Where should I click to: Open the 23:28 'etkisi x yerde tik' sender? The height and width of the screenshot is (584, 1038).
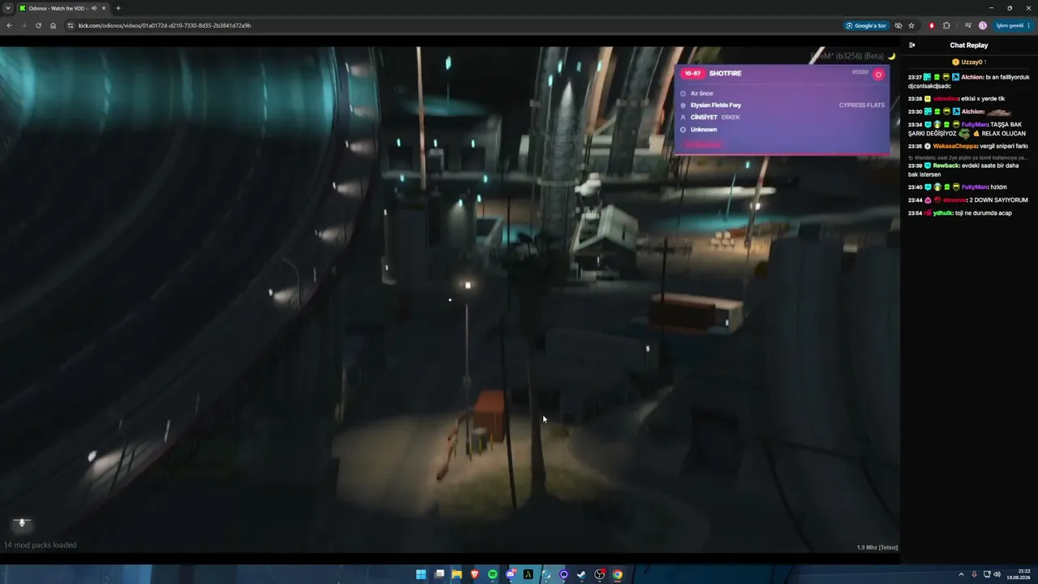[946, 99]
